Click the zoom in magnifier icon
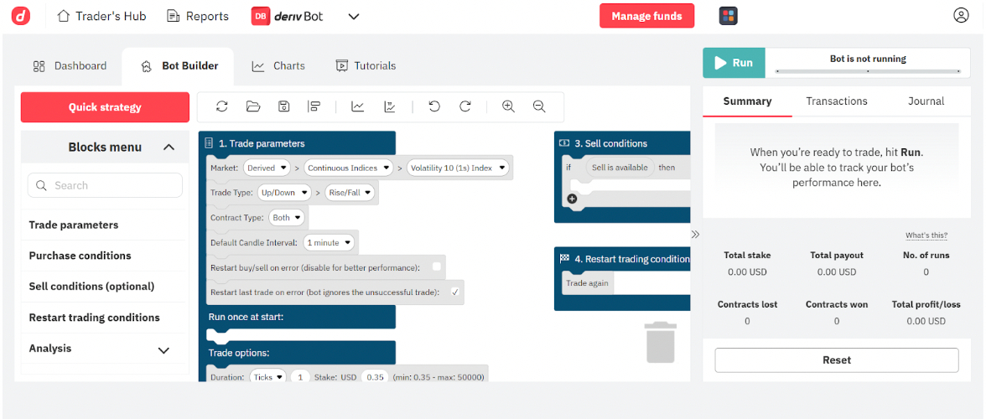Screen dimensions: 986x419 coord(508,106)
